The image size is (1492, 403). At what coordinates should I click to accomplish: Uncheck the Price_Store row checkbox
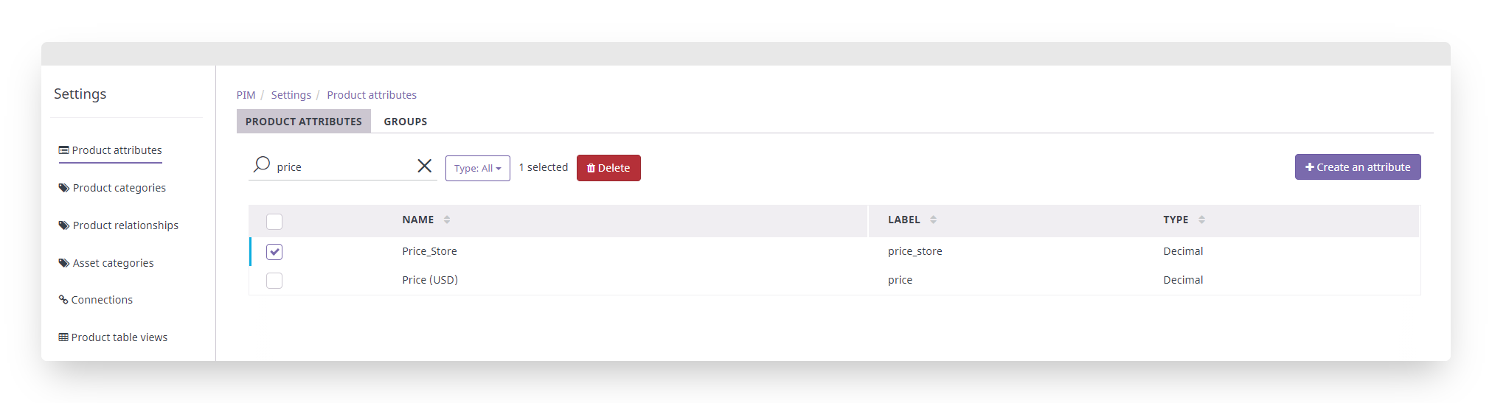[274, 252]
